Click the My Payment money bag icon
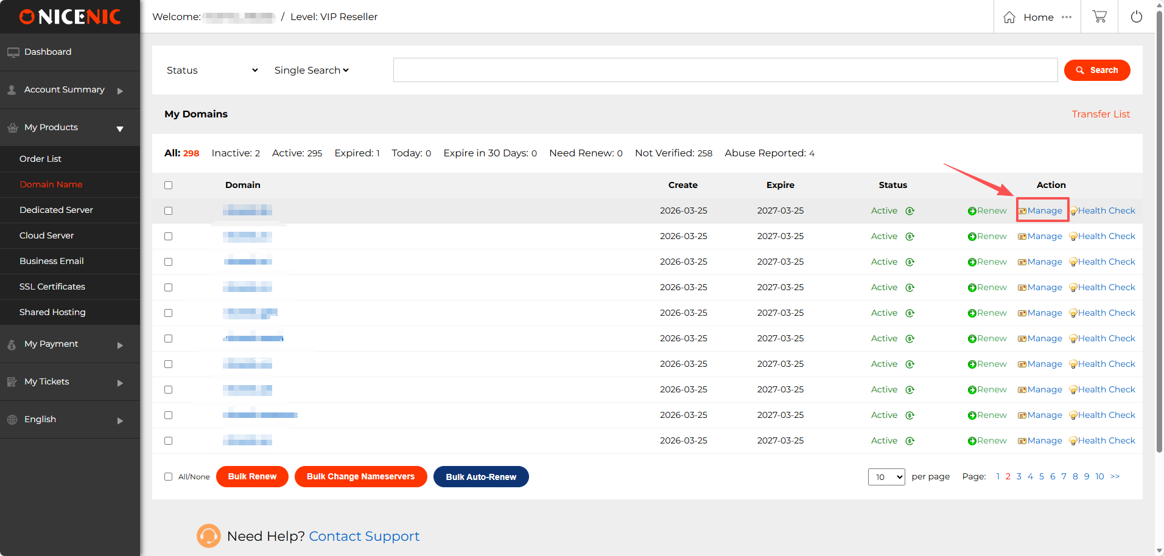1164x556 pixels. coord(12,344)
